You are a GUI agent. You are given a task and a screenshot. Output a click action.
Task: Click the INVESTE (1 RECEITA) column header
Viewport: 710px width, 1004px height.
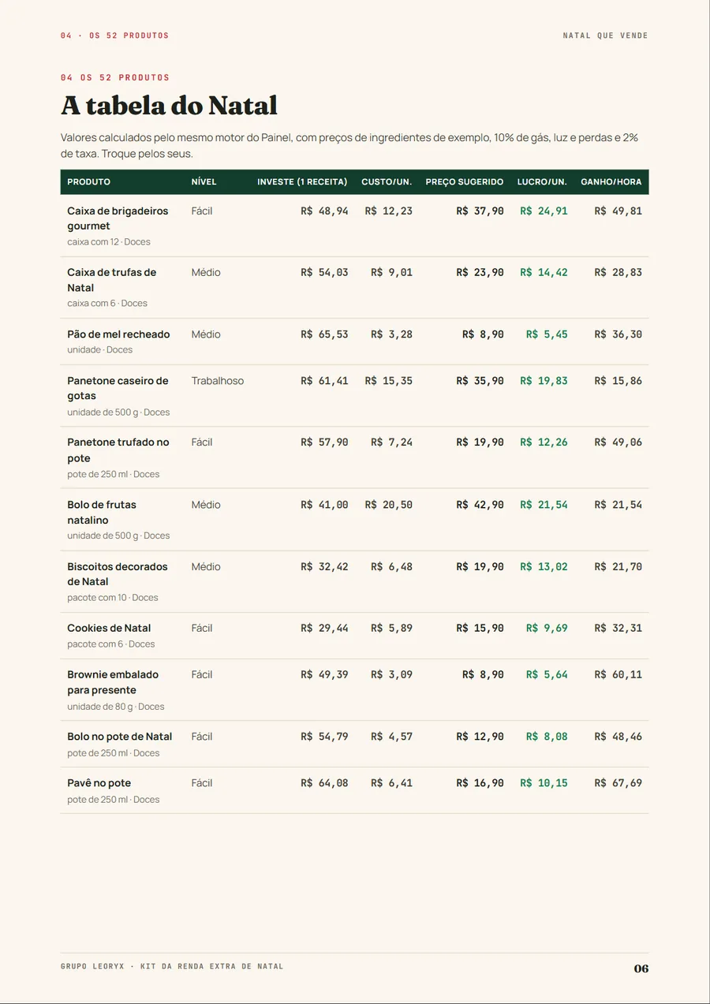(302, 182)
